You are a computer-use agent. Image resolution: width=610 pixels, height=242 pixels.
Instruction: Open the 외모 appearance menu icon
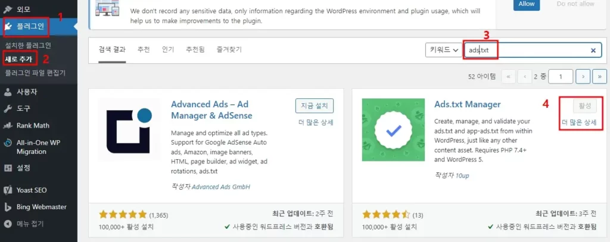tap(8, 9)
